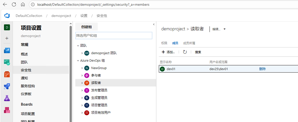Switch to the 成员所属 tab
Screen dimensions: 298x122
click(189, 43)
